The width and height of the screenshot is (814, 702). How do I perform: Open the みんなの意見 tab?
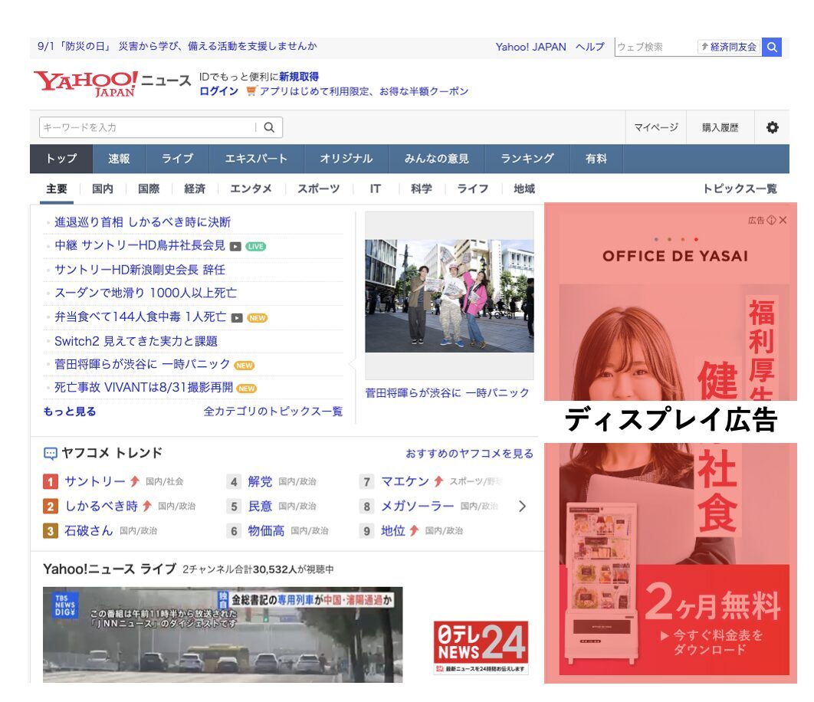pyautogui.click(x=437, y=159)
